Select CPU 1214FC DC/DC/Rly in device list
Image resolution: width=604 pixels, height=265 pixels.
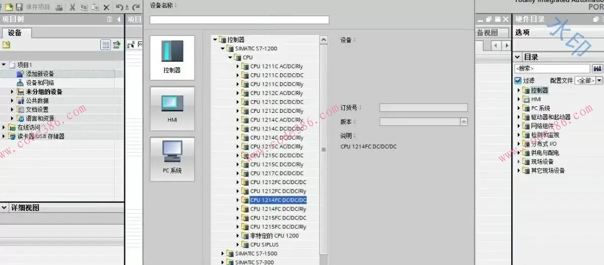(278, 209)
